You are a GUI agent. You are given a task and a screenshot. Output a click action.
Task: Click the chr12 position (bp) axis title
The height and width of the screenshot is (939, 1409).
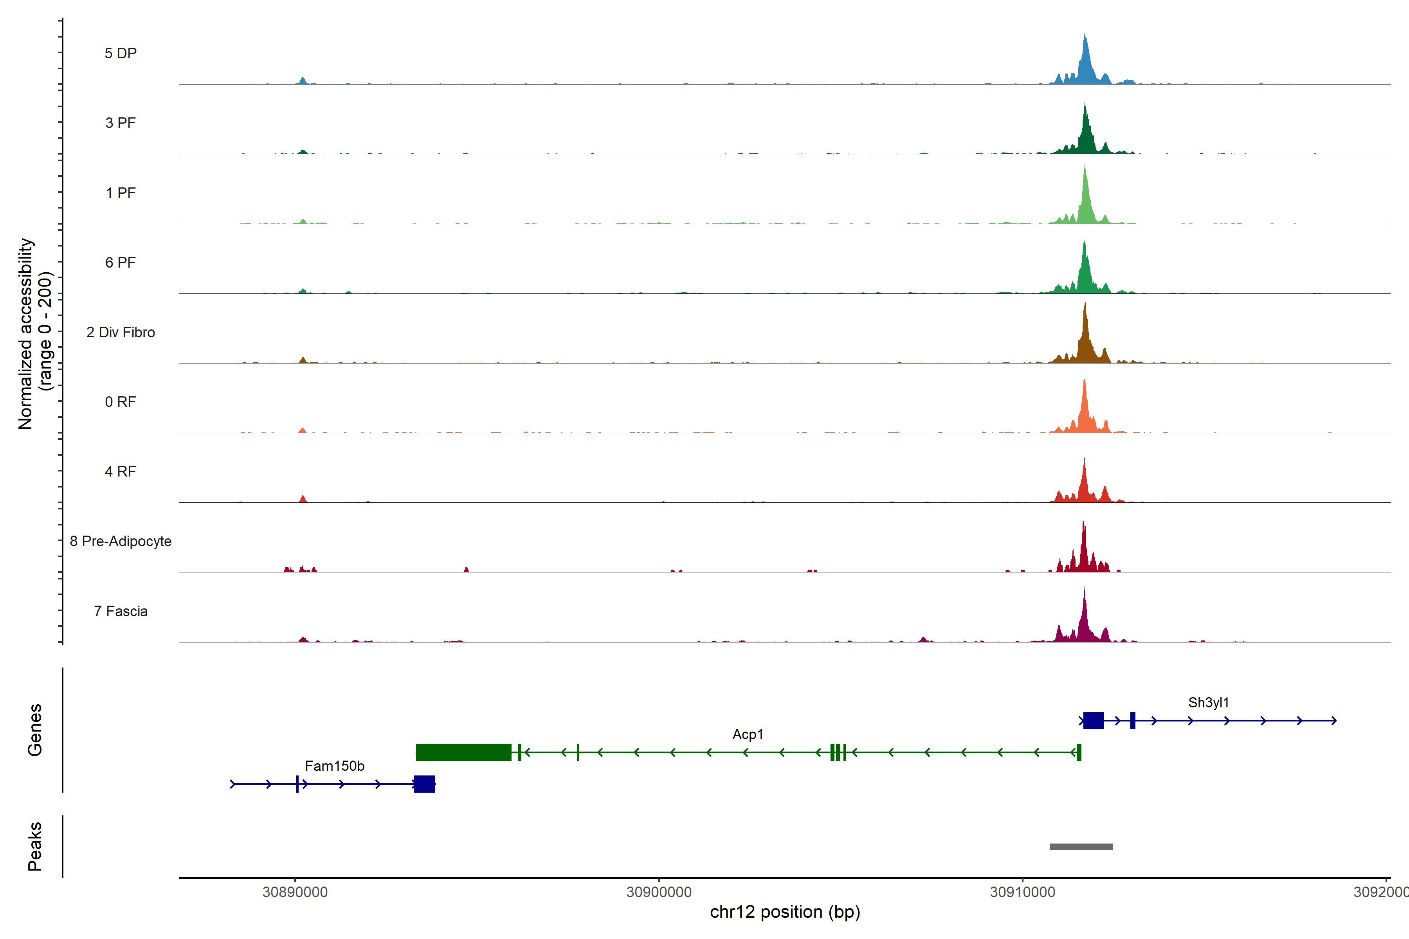785,912
